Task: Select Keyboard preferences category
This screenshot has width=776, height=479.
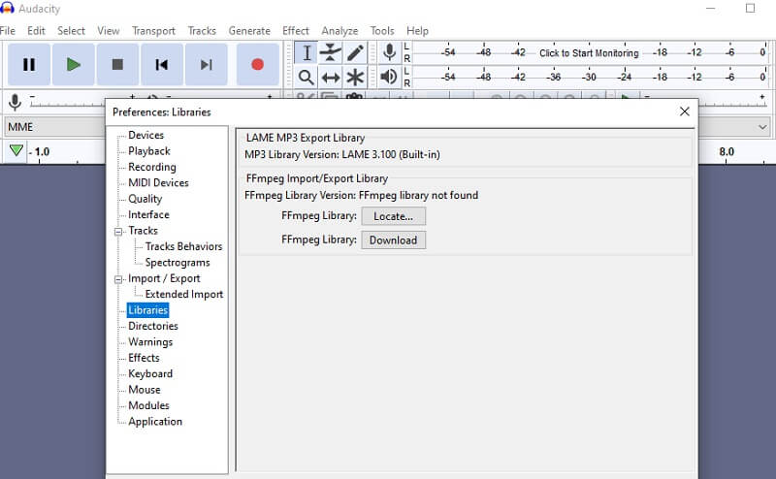Action: 150,373
